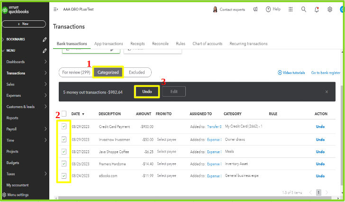Viewport: 345px width, 202px height.
Task: Expand Customers & leads chevron
Action: [45, 107]
